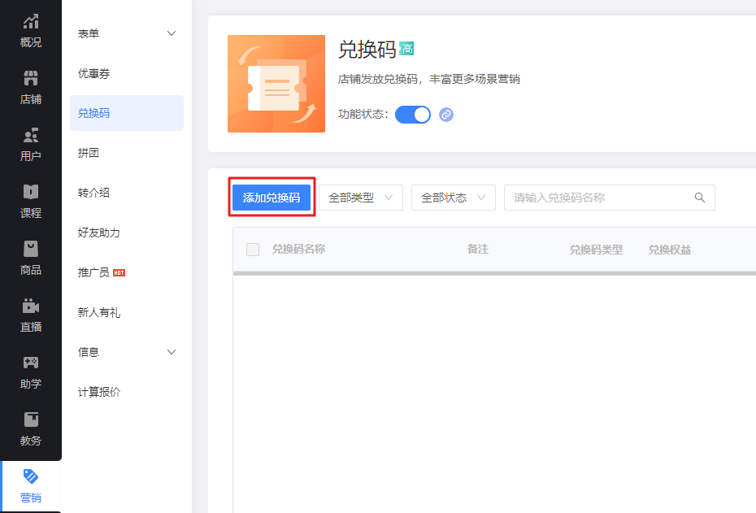Open the 全部类型 dropdown
The height and width of the screenshot is (513, 756).
(x=361, y=198)
